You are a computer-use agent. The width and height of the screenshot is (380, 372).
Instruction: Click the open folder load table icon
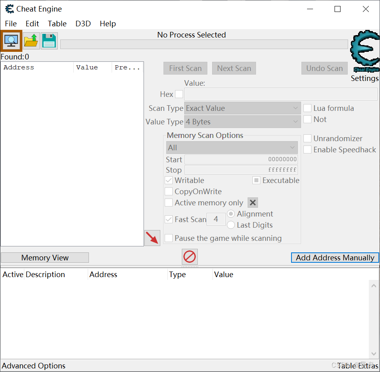(x=31, y=41)
